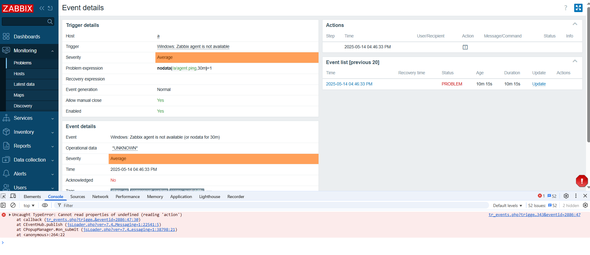This screenshot has width=590, height=255.
Task: Click the Monitoring screen icon
Action: point(6,50)
